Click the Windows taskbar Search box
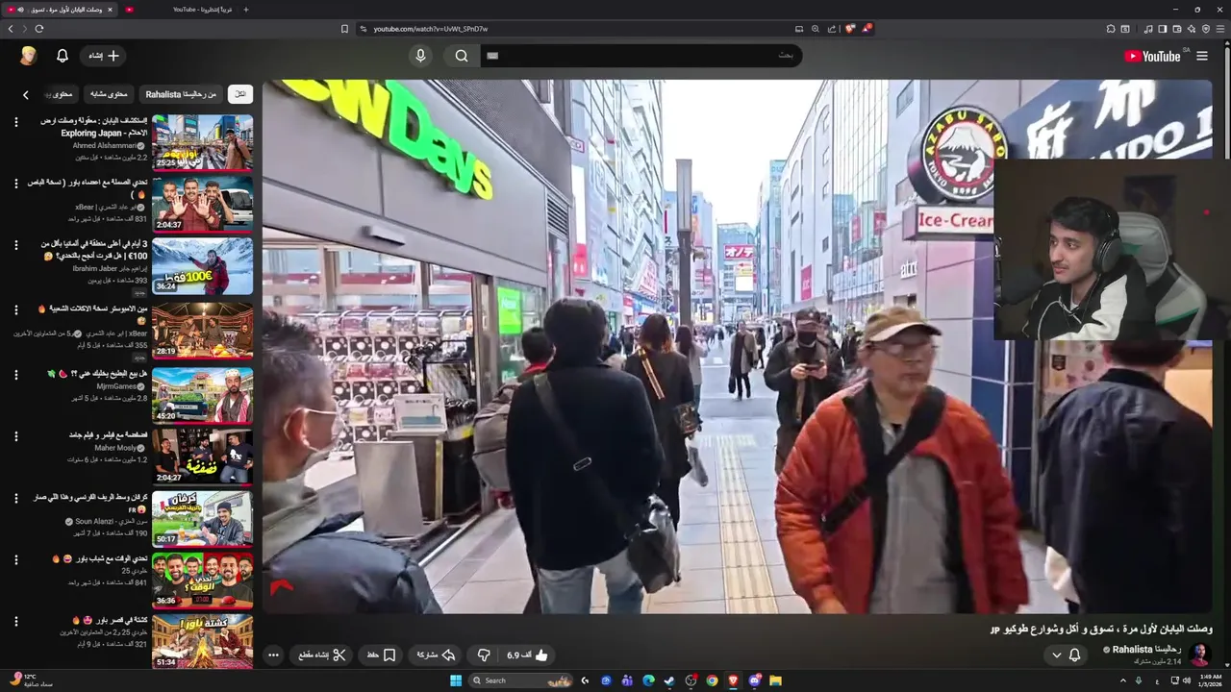 [x=519, y=680]
